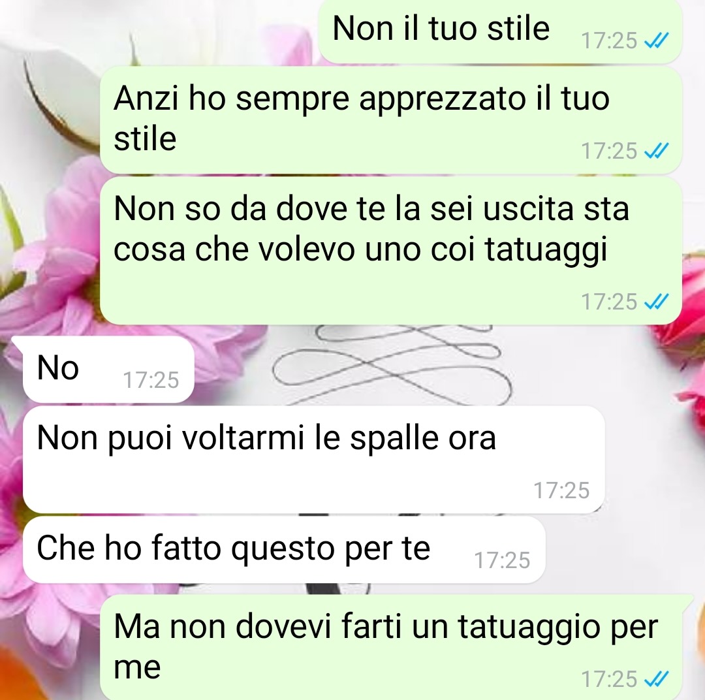Tap timestamp on 'Che ho fatto questo' message

coord(502,560)
